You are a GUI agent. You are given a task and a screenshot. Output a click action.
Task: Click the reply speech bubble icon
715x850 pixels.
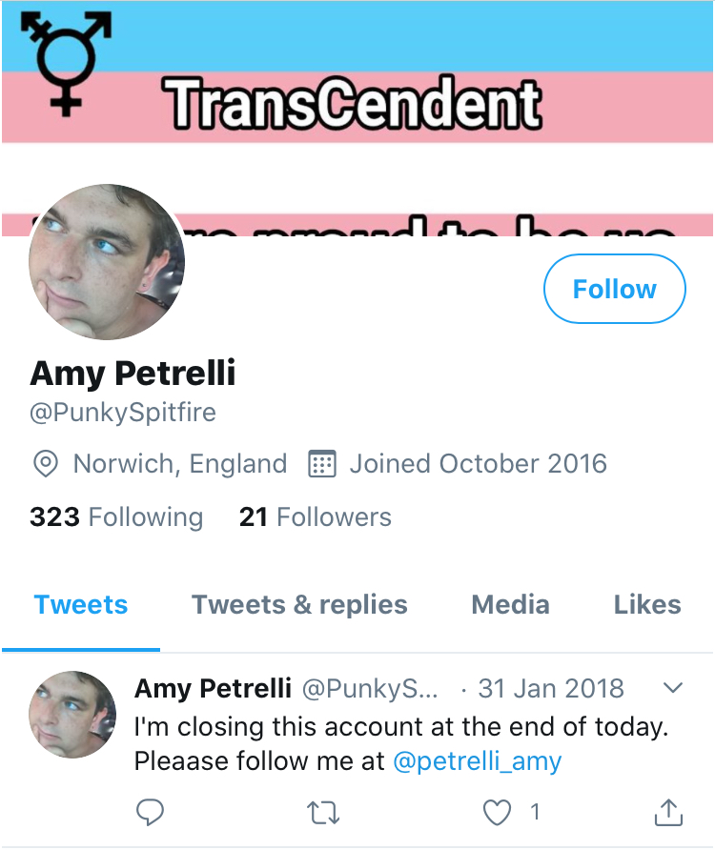[150, 812]
